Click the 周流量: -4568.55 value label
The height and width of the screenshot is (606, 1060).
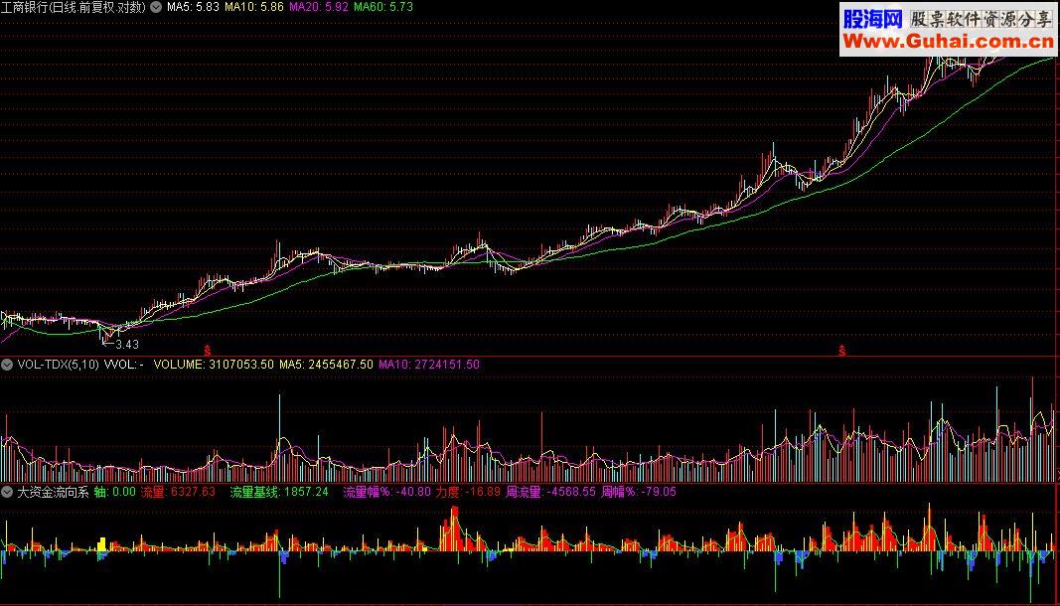pos(551,492)
